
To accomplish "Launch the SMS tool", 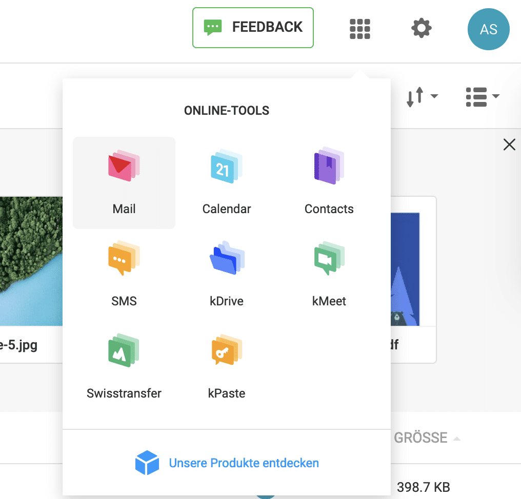I will pos(124,275).
